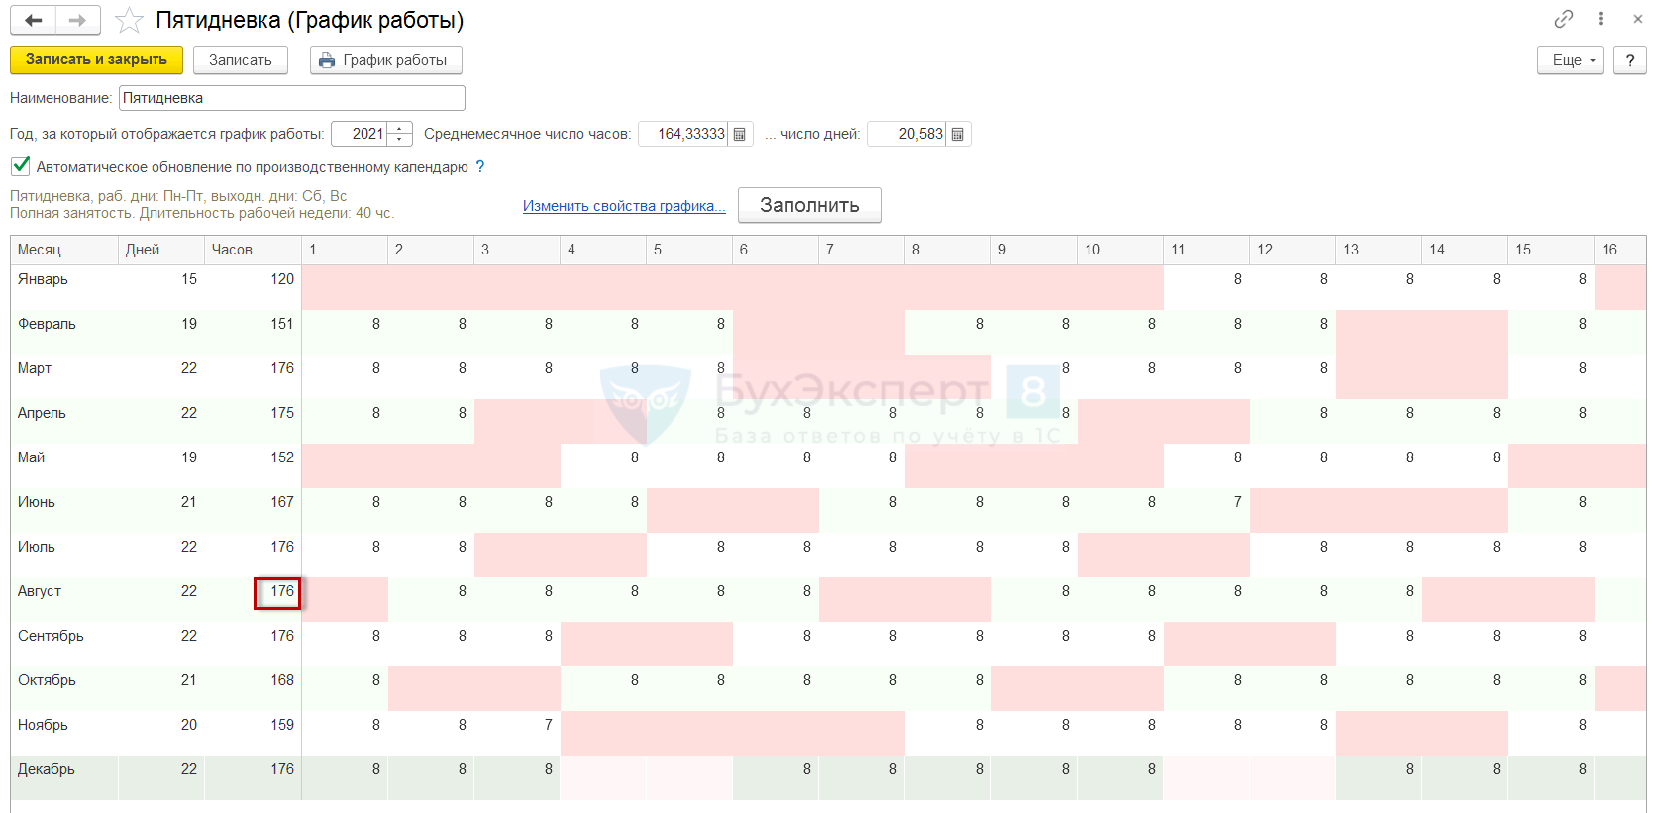
Task: Go forward with the right arrow
Action: point(77,20)
